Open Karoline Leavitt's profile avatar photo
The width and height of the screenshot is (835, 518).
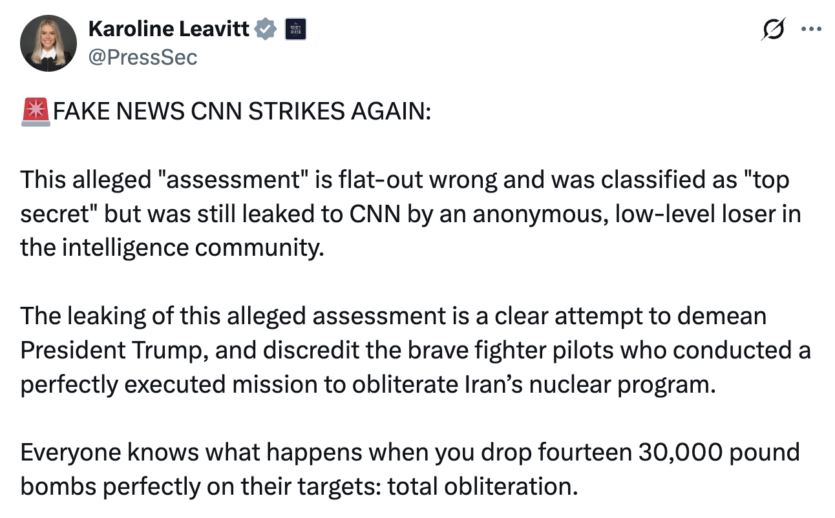click(x=45, y=45)
